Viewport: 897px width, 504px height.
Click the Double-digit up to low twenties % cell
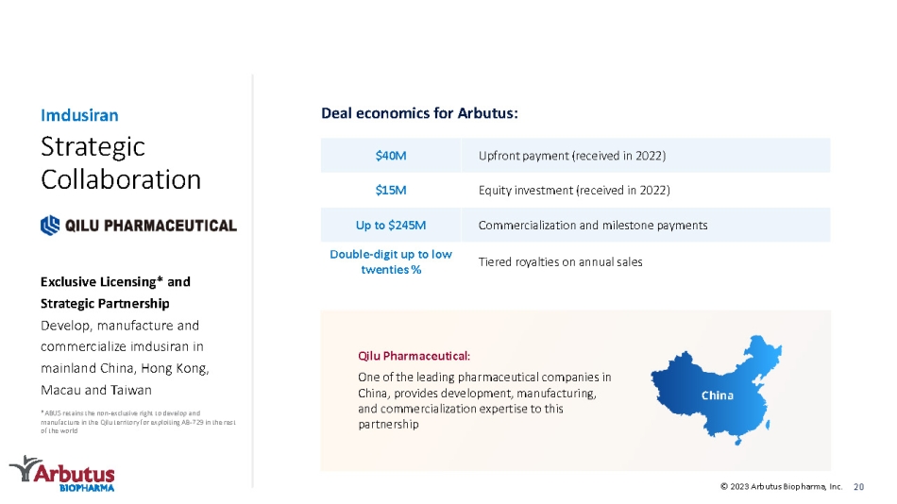click(x=391, y=262)
